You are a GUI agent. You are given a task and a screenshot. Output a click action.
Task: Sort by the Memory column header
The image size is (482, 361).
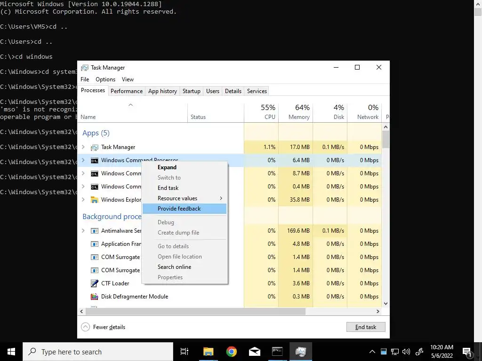tap(296, 112)
